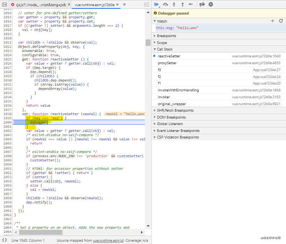The width and height of the screenshot is (286, 244).
Task: Collapse the Call Stack section
Action: coord(155,49)
